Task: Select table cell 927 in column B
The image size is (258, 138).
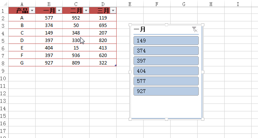Action: click(x=49, y=63)
